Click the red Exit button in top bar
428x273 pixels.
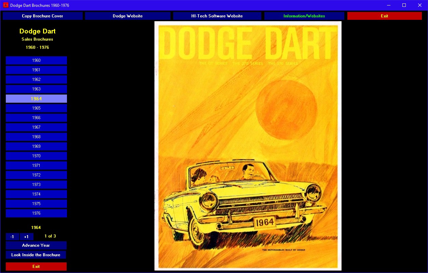pos(385,16)
